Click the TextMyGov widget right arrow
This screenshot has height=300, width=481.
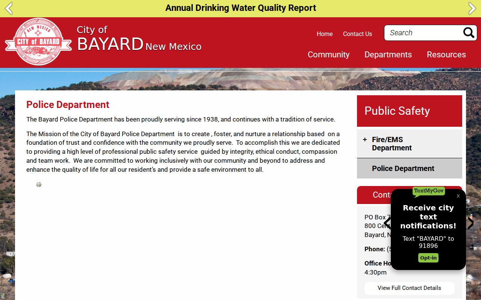[470, 223]
